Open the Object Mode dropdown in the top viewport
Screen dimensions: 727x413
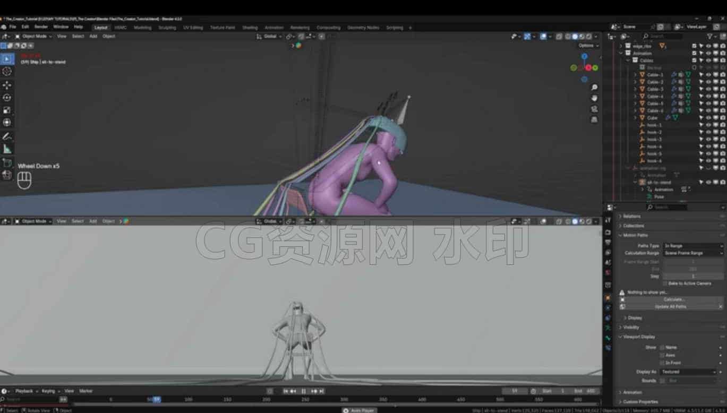tap(33, 36)
